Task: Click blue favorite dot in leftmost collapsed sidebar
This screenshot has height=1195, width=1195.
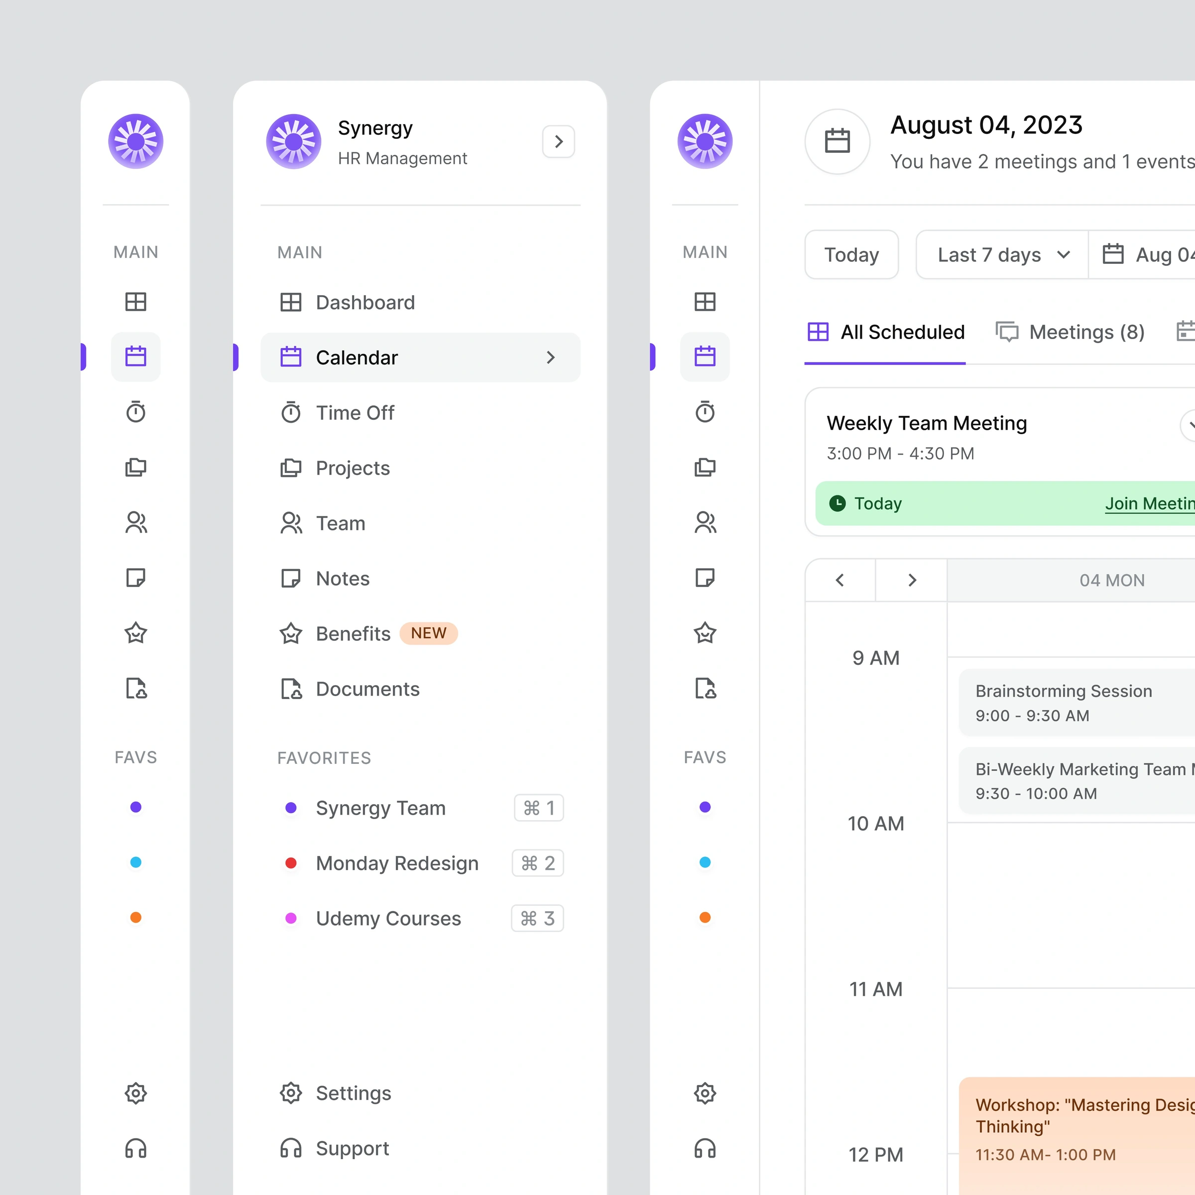Action: (135, 861)
